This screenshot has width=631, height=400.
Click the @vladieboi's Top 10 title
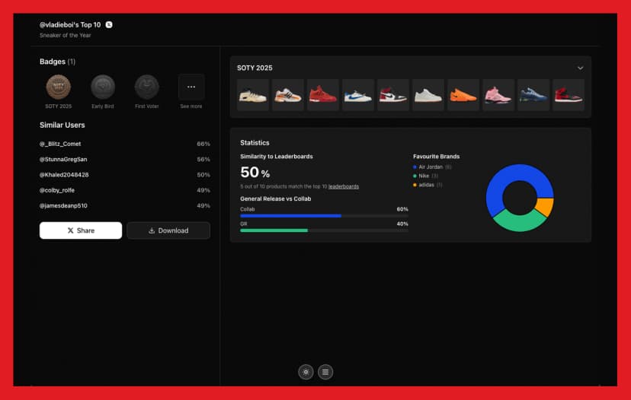point(70,24)
